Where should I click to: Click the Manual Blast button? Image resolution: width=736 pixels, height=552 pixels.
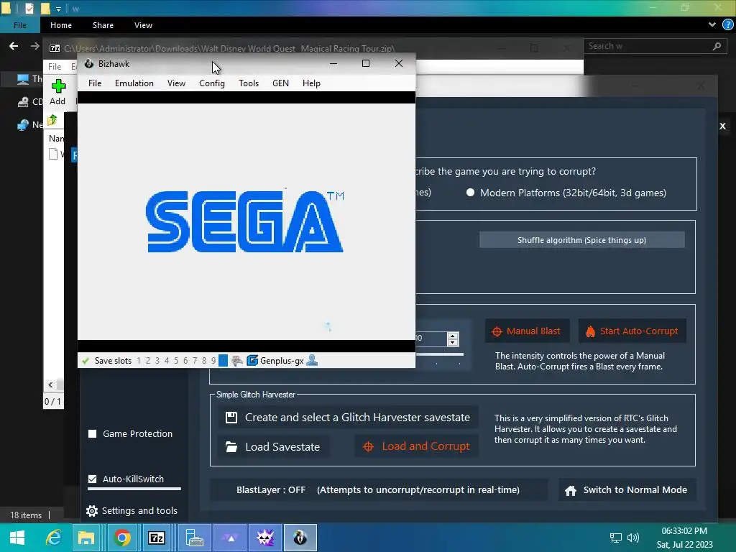pyautogui.click(x=527, y=331)
